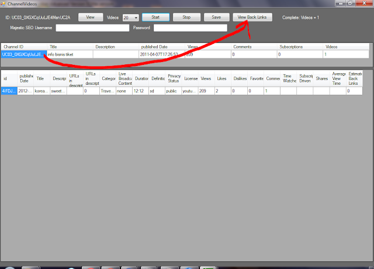Select the 'info bisnis tiket' title cell
Viewport: 374px width, 269px height.
pos(70,54)
